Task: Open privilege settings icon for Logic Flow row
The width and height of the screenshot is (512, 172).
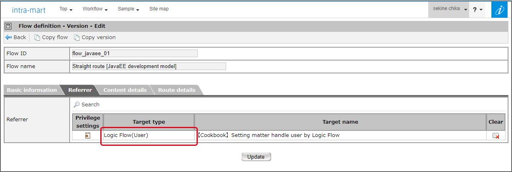Action: 88,136
